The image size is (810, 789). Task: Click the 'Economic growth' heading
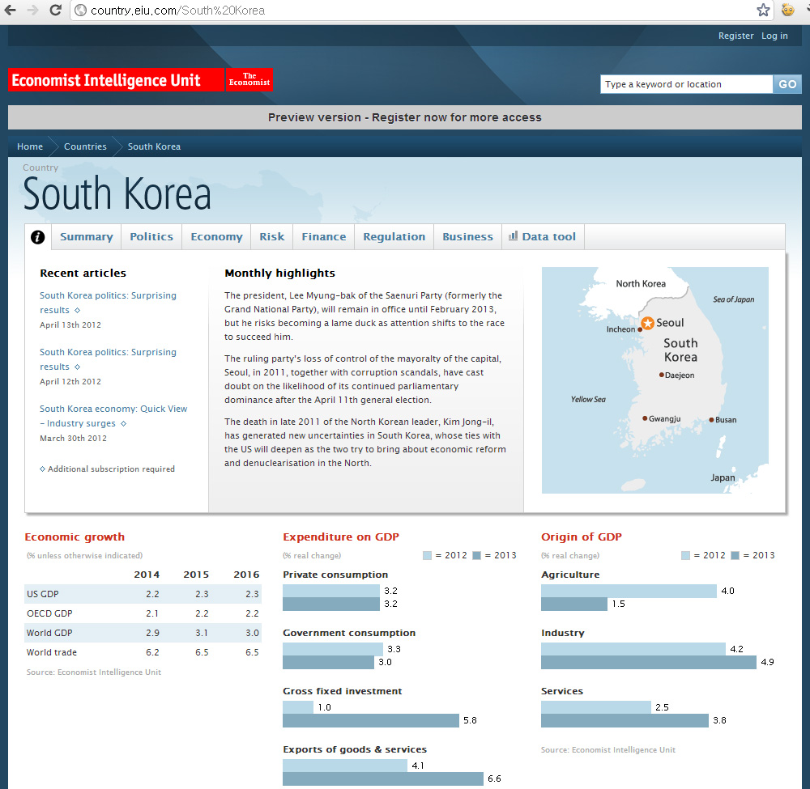coord(75,537)
